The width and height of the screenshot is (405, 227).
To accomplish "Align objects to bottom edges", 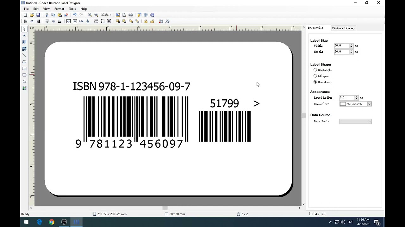I will click(x=59, y=21).
